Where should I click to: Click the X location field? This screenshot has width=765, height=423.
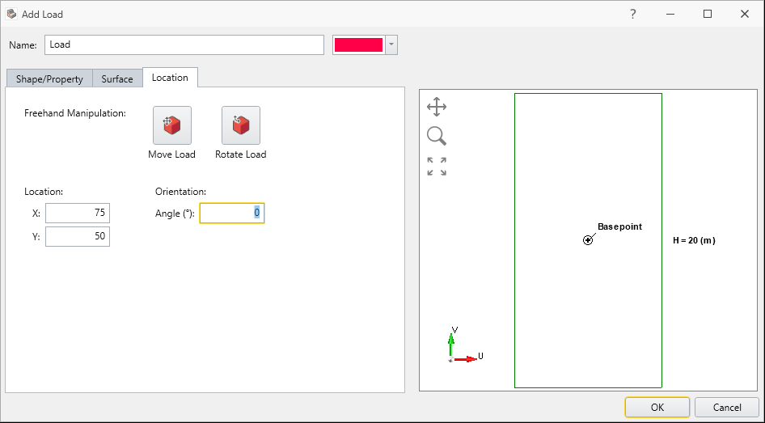78,213
